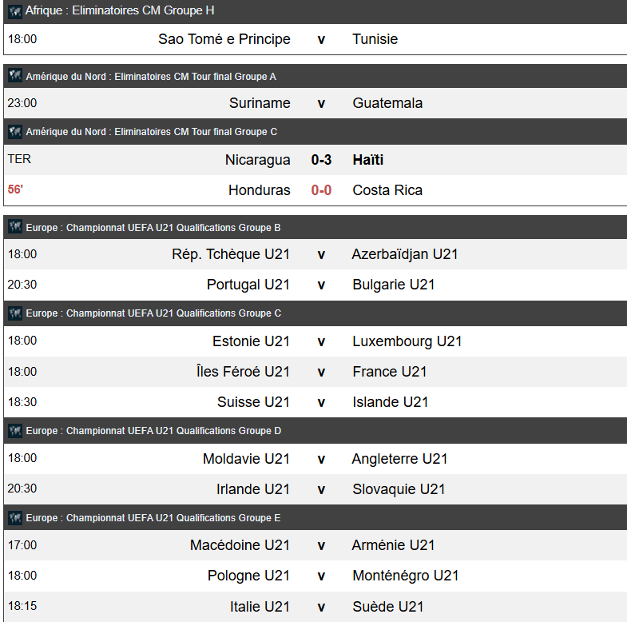Select Italie U21 team name
627x622 pixels.
260,606
